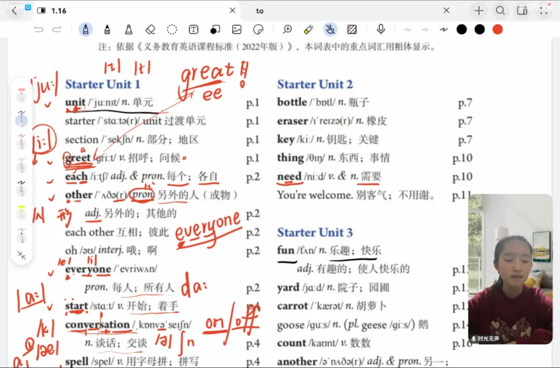This screenshot has width=560, height=368.
Task: Insert an image with the Image tool
Action: (237, 30)
